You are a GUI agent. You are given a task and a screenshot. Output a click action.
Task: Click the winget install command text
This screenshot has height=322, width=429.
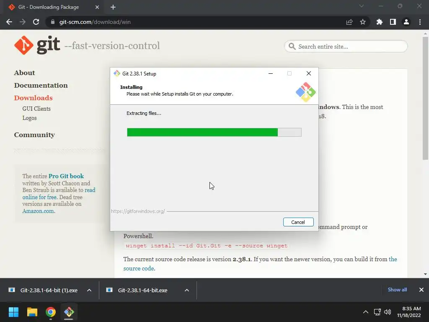click(x=207, y=246)
